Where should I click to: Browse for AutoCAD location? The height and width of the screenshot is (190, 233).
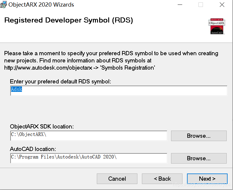click(x=199, y=158)
